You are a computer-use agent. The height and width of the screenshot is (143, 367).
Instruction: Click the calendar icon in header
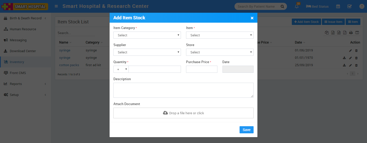[338, 7]
